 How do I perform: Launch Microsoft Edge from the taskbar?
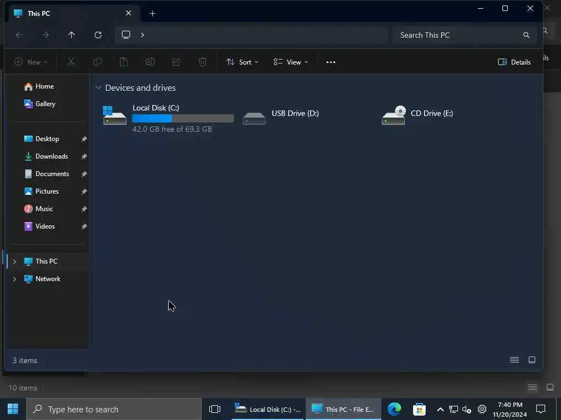tap(394, 409)
